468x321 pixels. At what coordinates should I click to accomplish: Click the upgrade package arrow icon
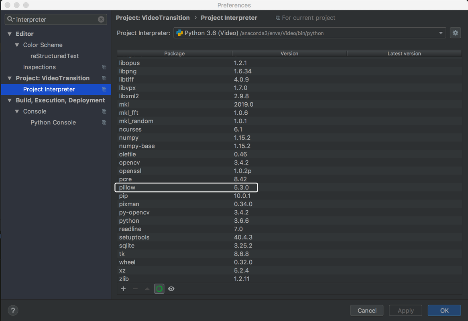coord(147,289)
